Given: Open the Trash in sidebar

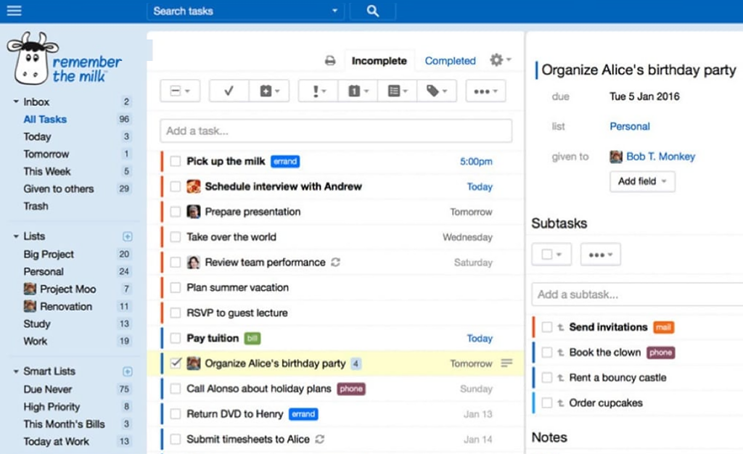Looking at the screenshot, I should [x=36, y=206].
